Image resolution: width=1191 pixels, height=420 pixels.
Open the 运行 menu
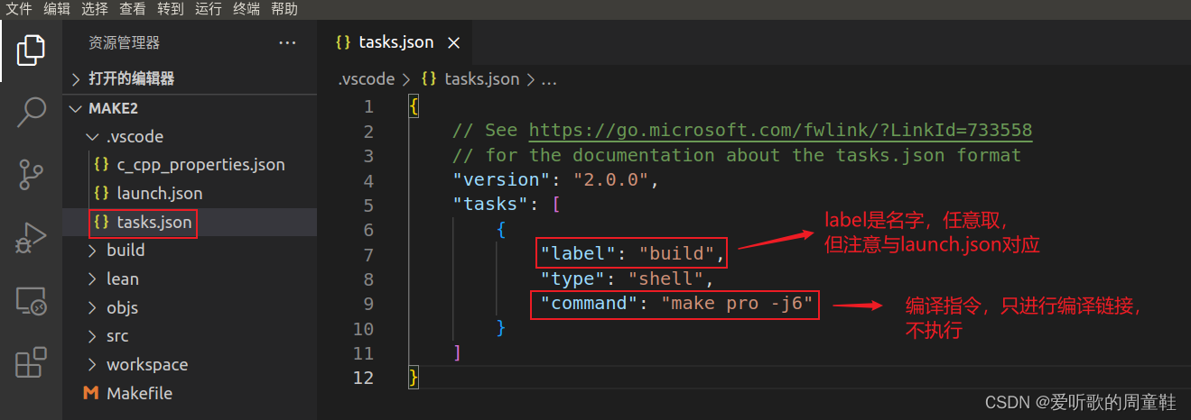(x=209, y=9)
